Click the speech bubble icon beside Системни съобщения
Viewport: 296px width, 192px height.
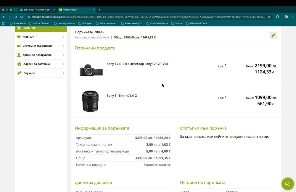click(19, 46)
